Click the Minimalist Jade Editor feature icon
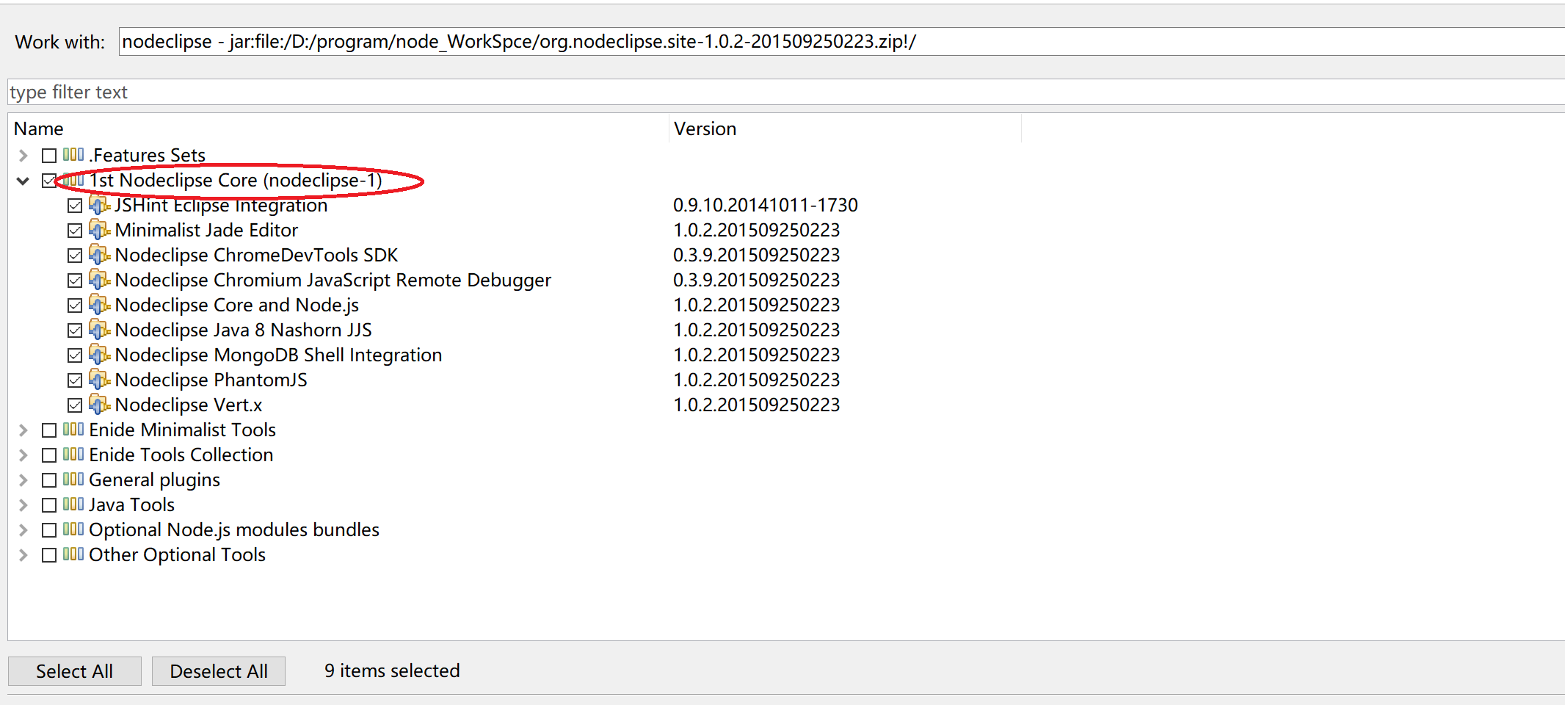 101,230
